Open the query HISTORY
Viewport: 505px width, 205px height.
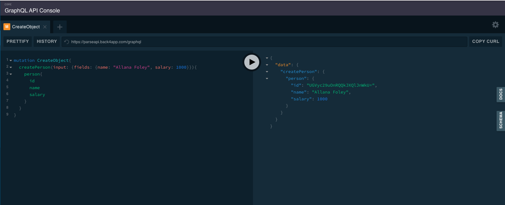click(47, 41)
